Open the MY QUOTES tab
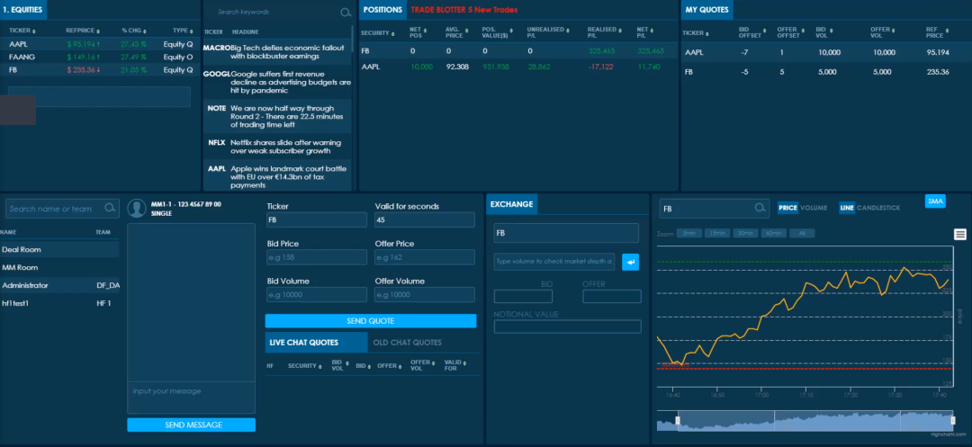 coord(707,10)
